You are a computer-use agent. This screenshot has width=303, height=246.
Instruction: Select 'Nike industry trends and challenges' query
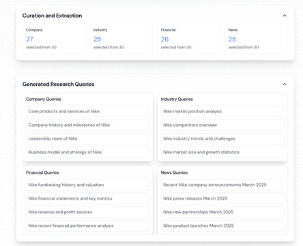222,138
